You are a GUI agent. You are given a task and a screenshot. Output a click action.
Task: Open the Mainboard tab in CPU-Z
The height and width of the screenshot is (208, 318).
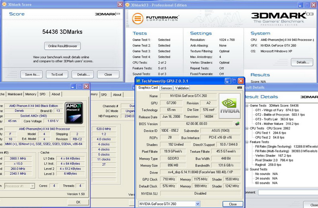tap(15, 94)
